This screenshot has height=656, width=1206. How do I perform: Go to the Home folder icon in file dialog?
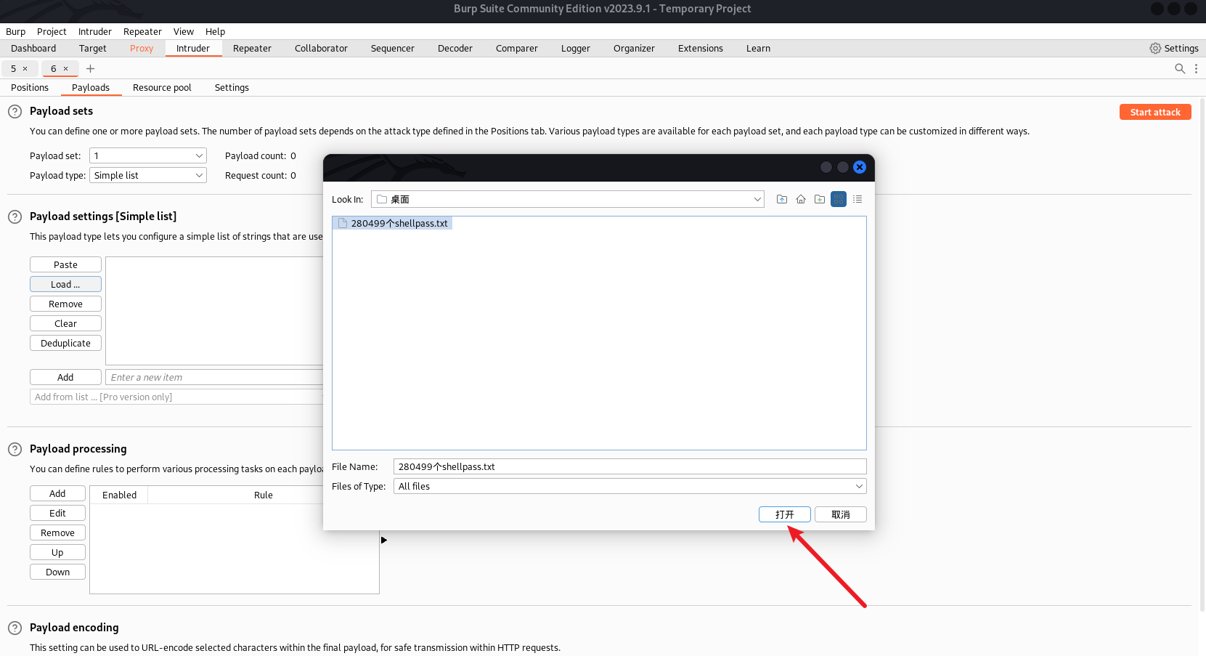801,199
